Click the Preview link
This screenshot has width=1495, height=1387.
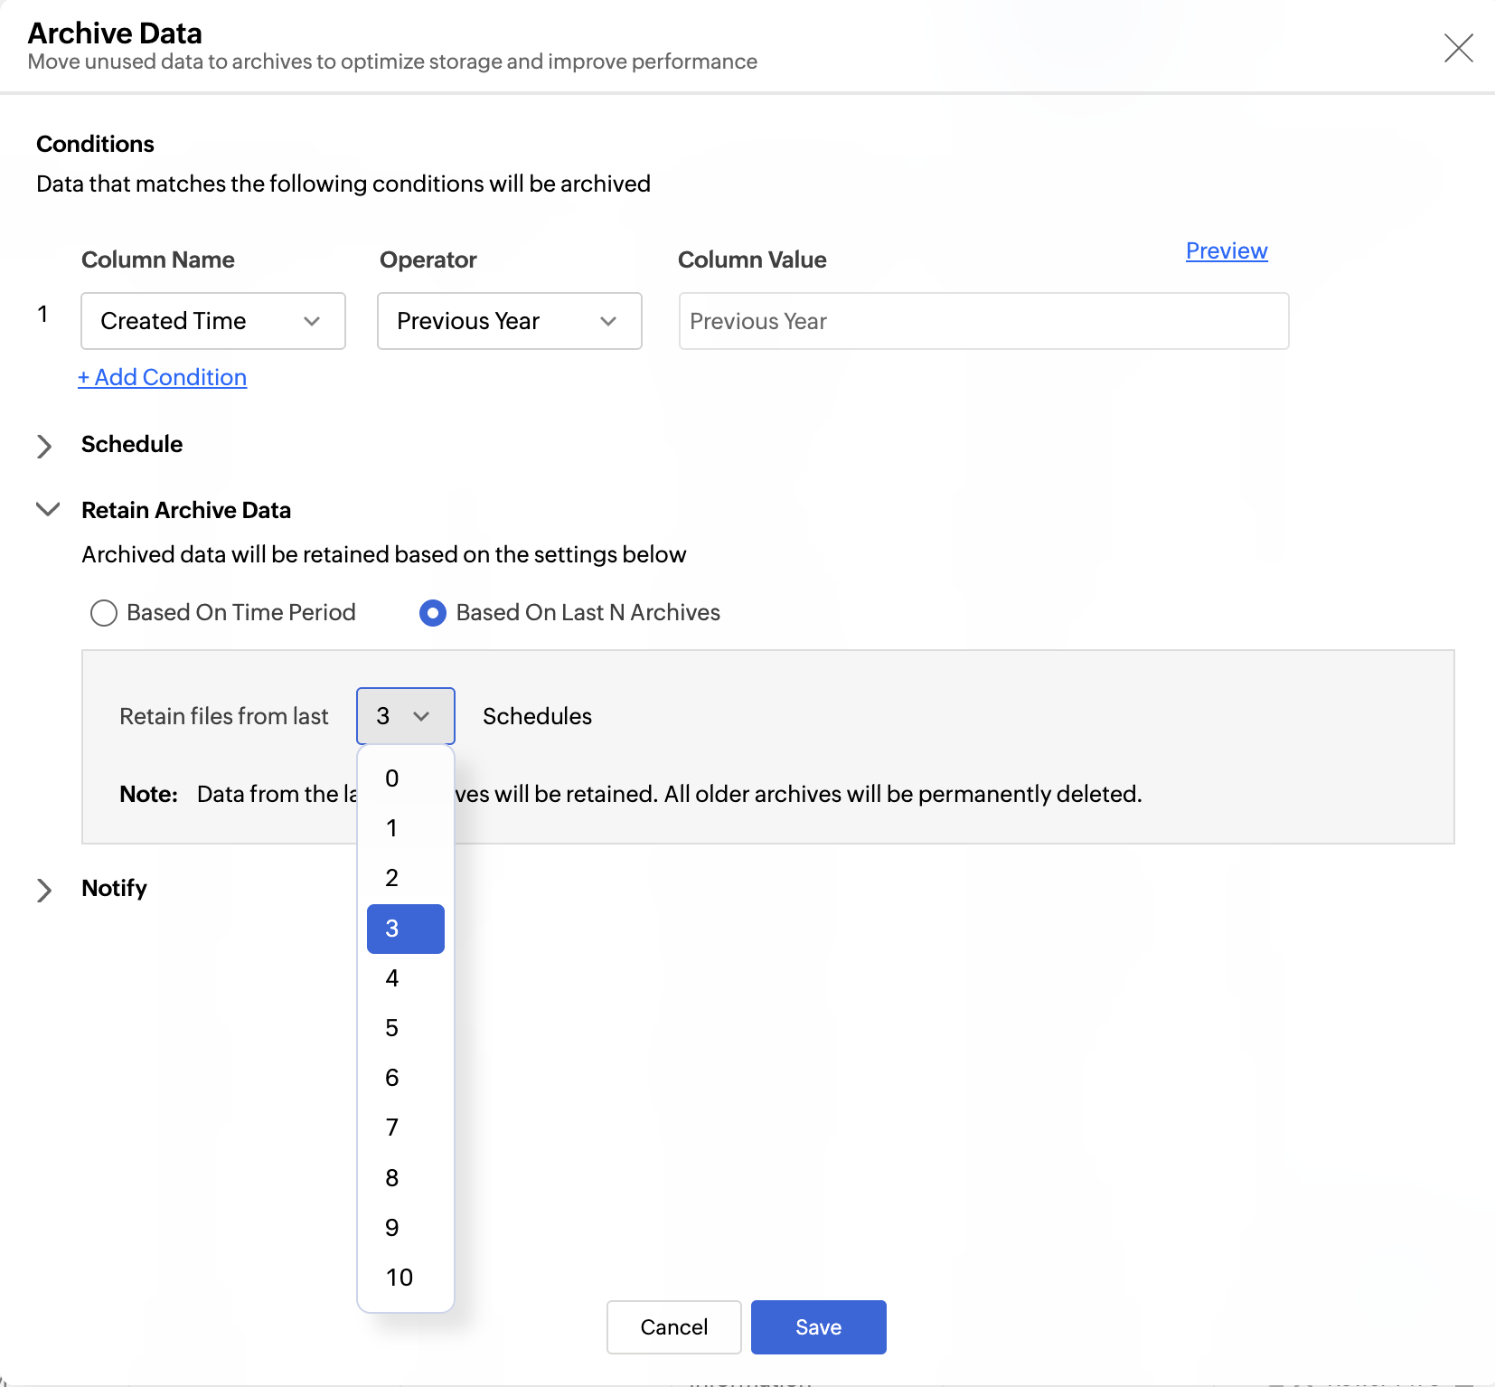(x=1226, y=251)
